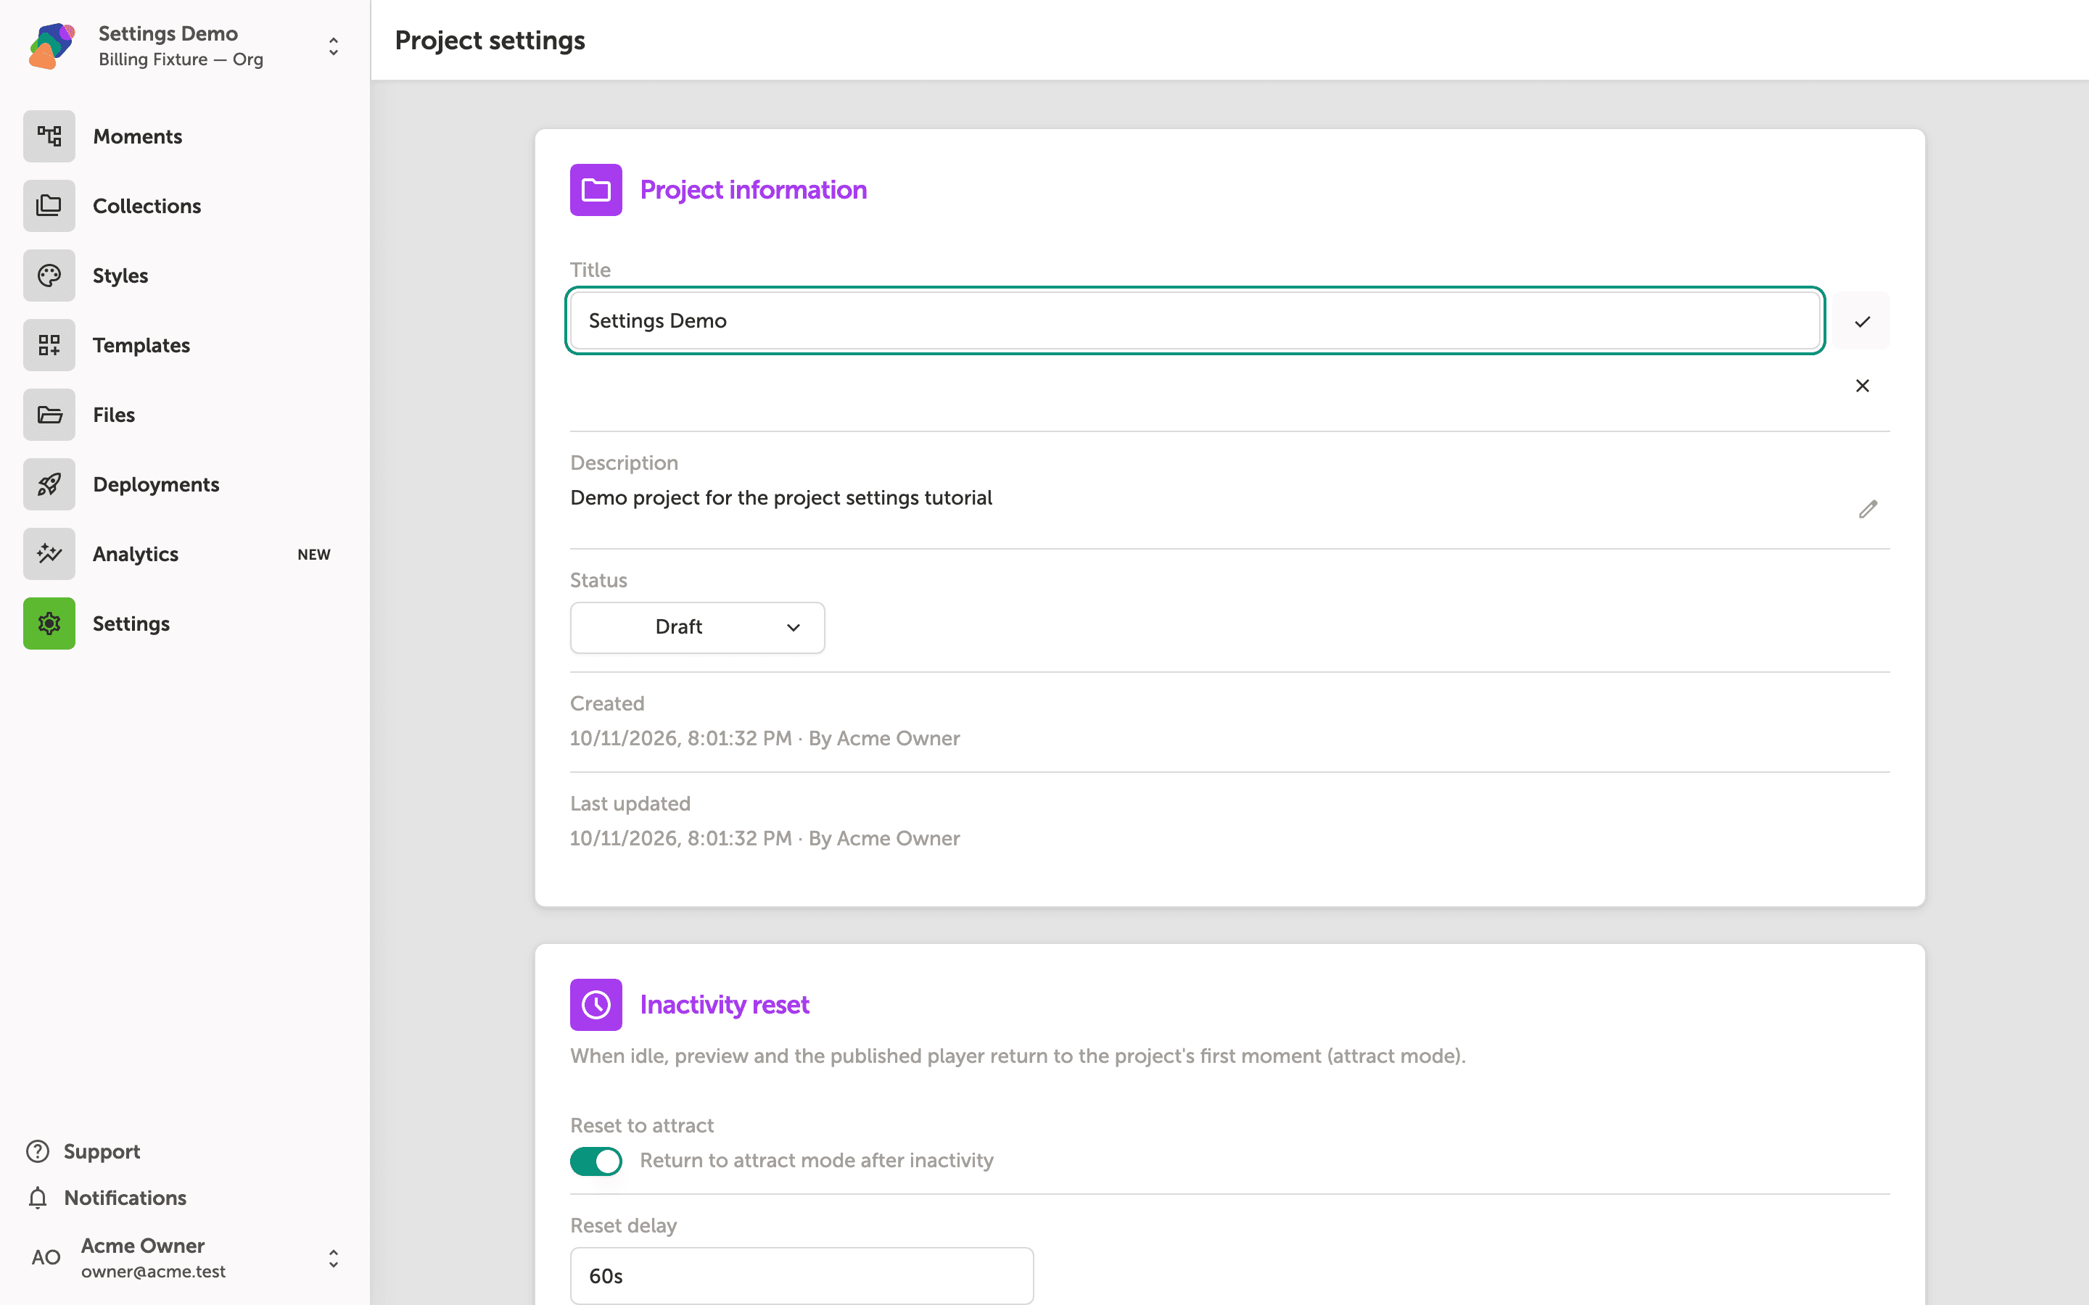The image size is (2089, 1305).
Task: Click the Title input with Settings Demo
Action: [1195, 321]
